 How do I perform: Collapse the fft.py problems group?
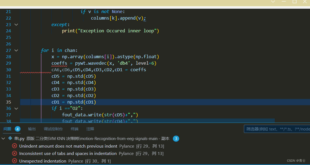click(x=3, y=138)
